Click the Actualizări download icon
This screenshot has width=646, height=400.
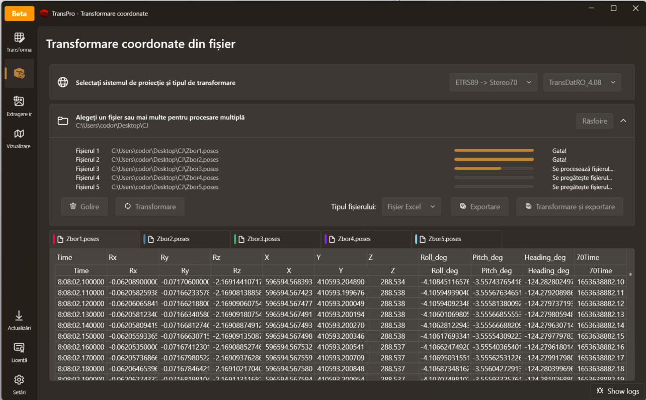(19, 316)
